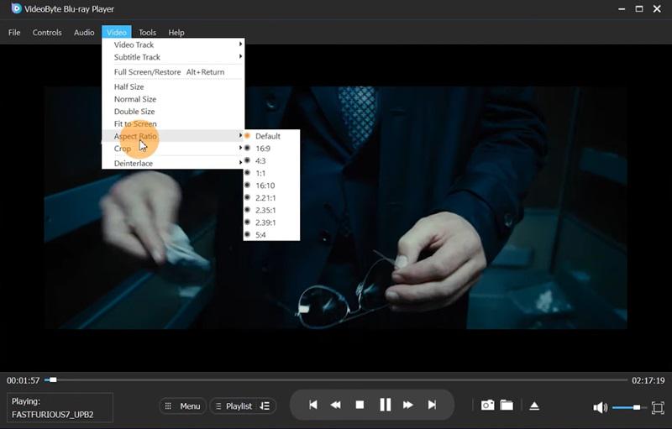Select the 2.39:1 aspect ratio
The height and width of the screenshot is (429, 672).
[271, 222]
